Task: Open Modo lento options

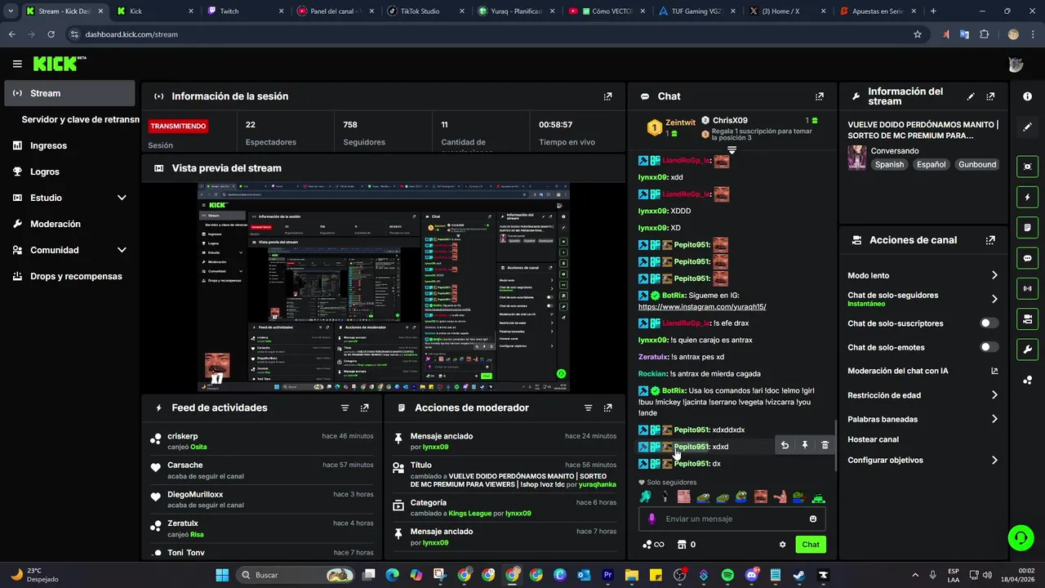Action: 923,275
